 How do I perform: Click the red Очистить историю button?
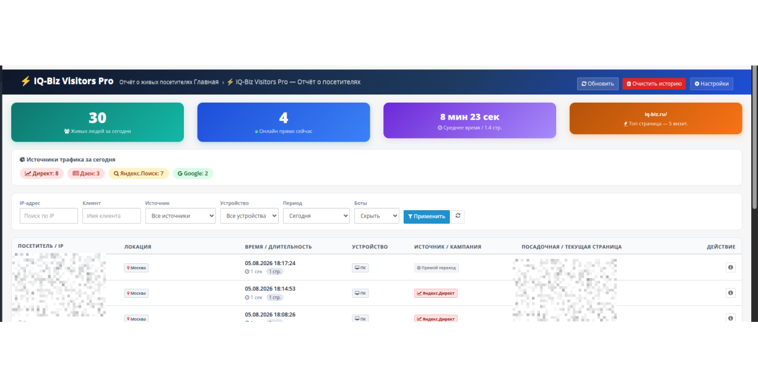[x=654, y=84]
